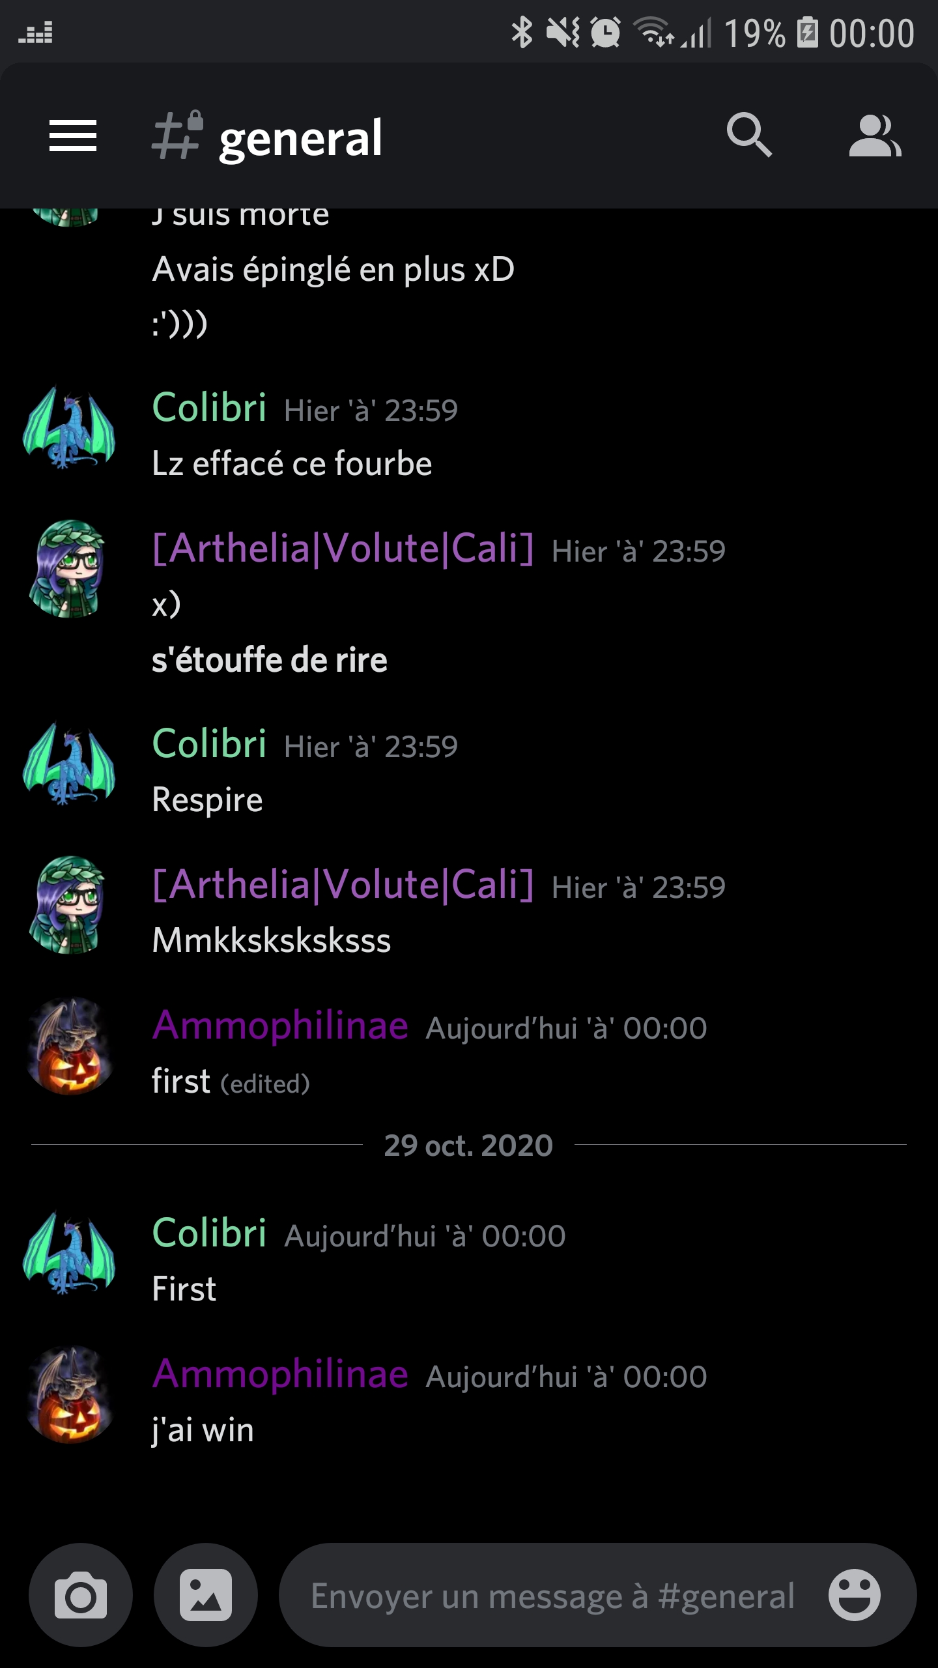
Task: Tap the alarm clock status icon
Action: pos(606,33)
